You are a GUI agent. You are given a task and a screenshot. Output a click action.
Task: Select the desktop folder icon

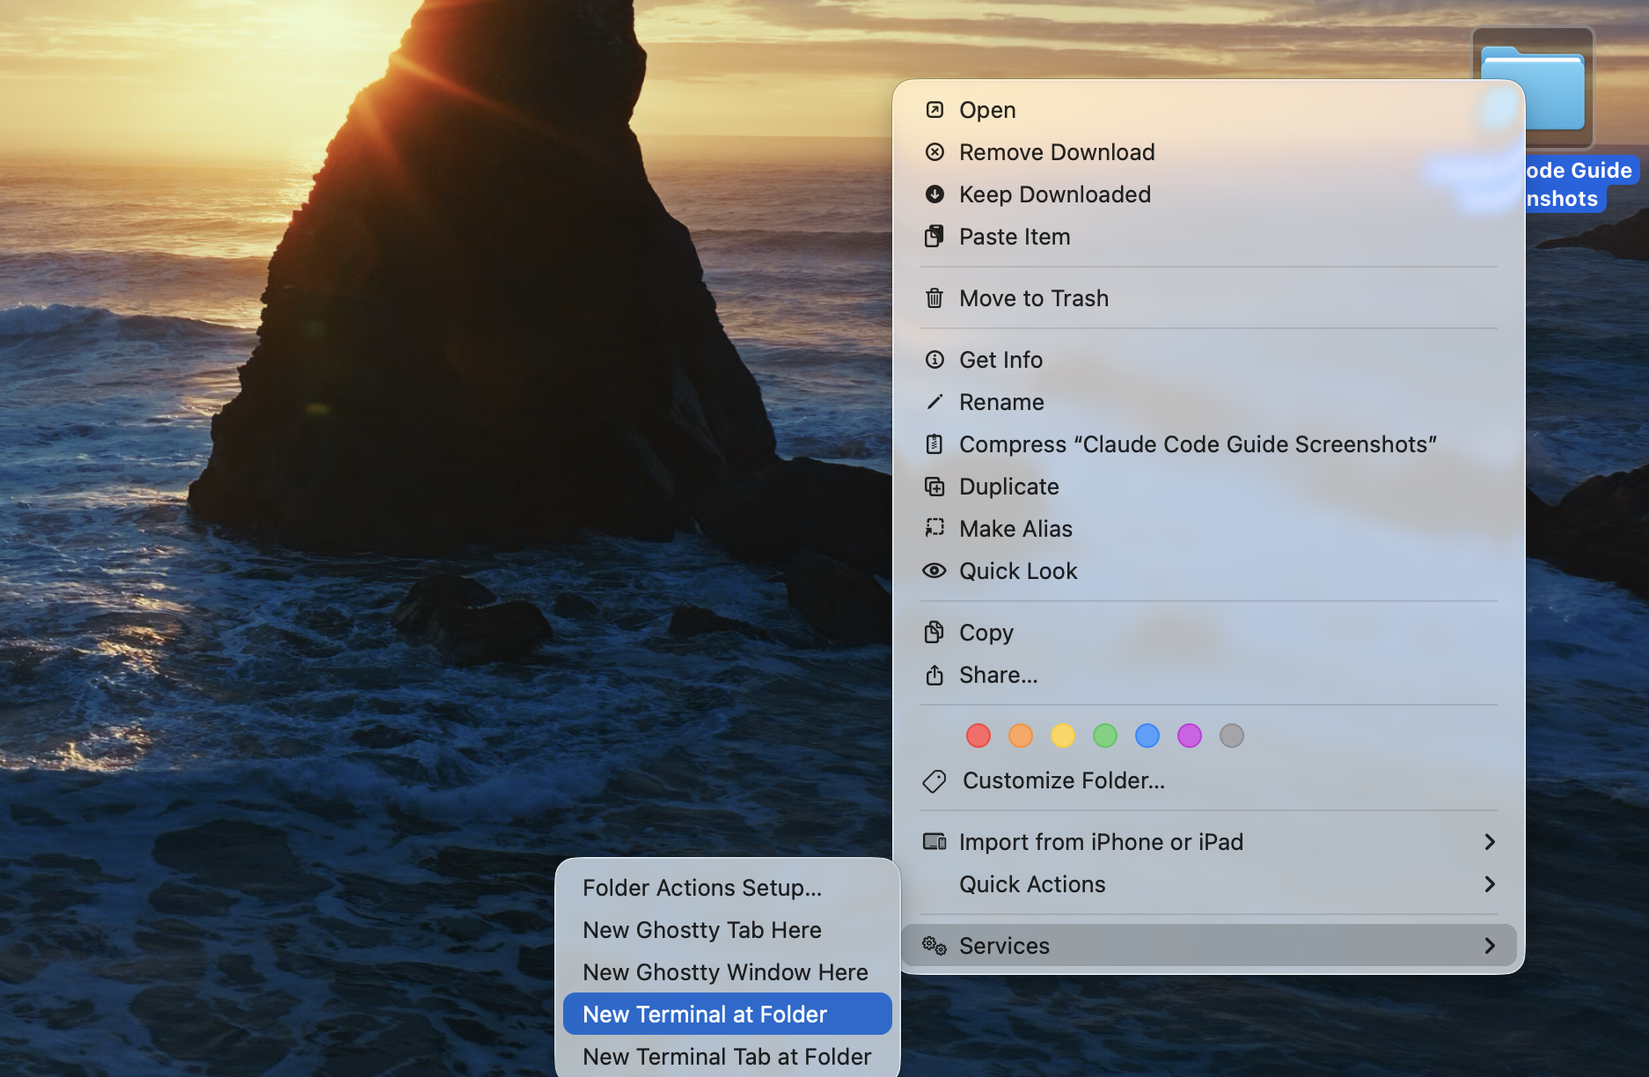click(x=1533, y=88)
